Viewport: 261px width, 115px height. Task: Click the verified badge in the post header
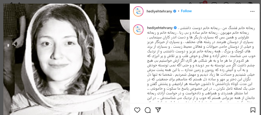175,11
